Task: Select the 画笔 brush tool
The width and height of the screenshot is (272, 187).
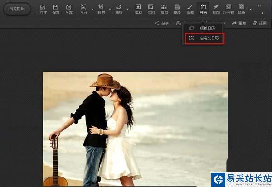Action: [x=190, y=10]
